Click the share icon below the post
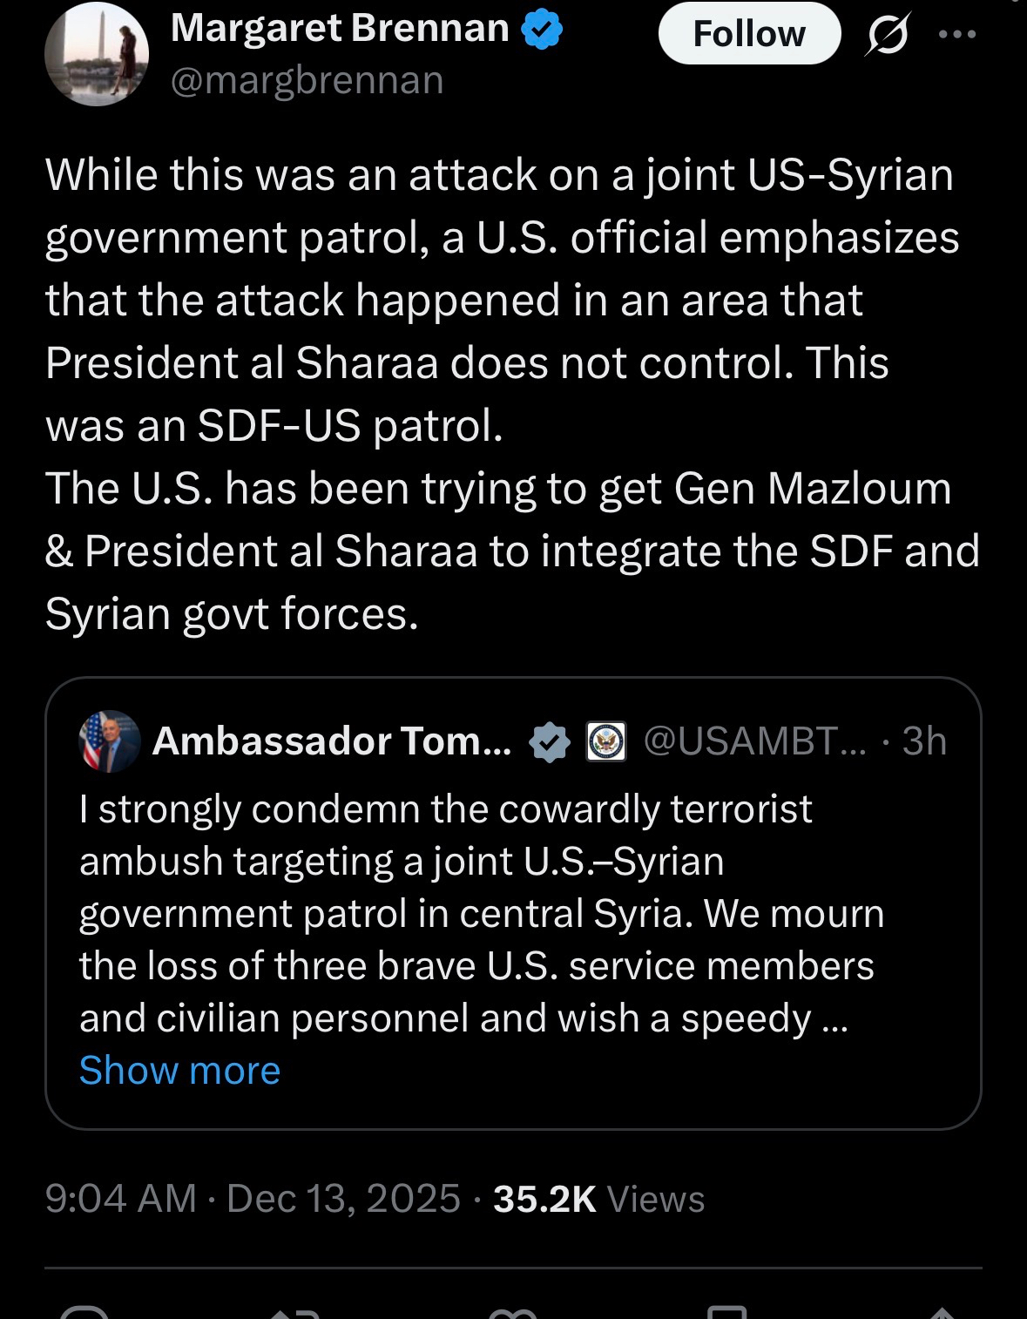This screenshot has height=1319, width=1027. [941, 1312]
